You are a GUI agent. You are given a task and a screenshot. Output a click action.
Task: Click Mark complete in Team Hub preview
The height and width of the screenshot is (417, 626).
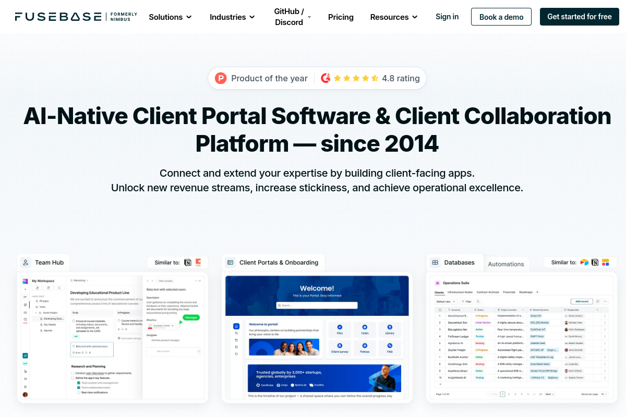164,280
